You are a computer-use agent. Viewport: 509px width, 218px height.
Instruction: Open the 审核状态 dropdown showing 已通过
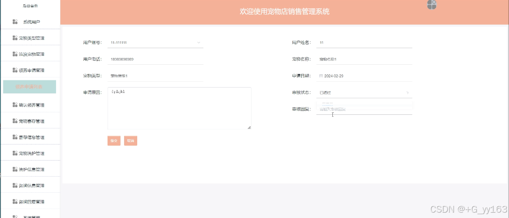(x=364, y=92)
